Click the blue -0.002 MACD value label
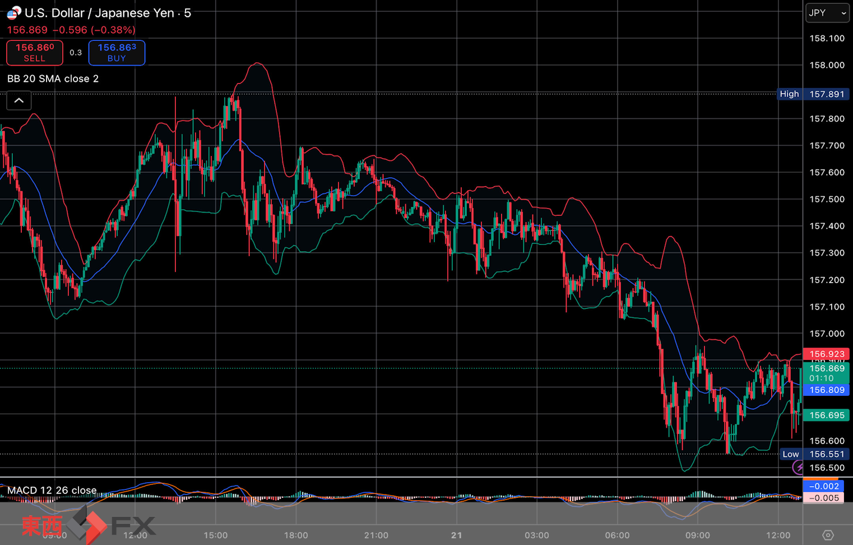Screen dimensions: 853x545 [x=823, y=486]
